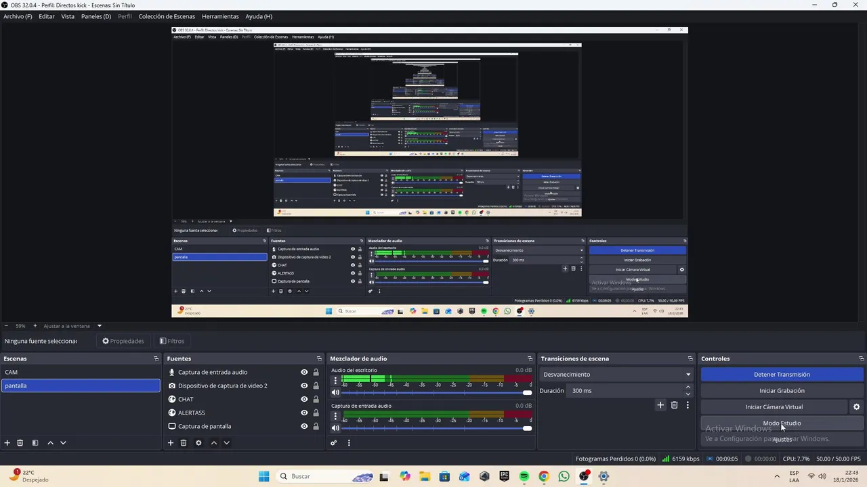Add a new source in Fuentes panel
The image size is (867, 487).
(171, 443)
